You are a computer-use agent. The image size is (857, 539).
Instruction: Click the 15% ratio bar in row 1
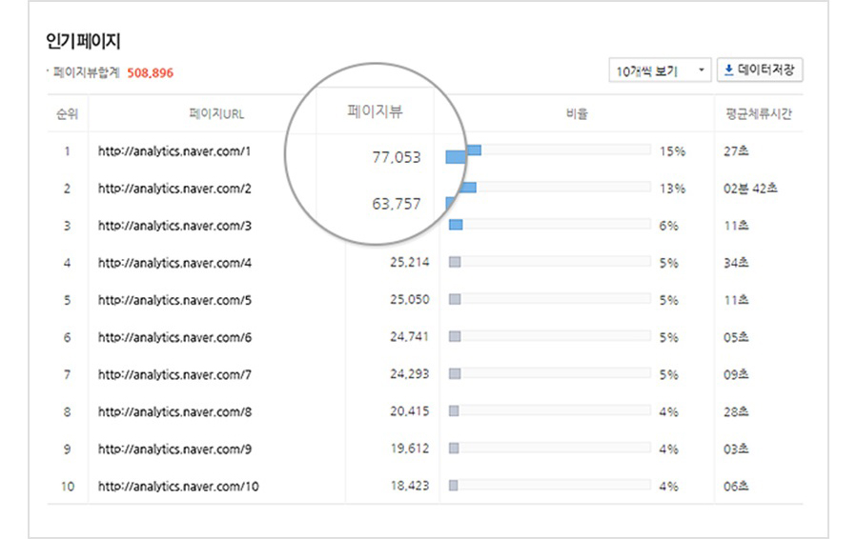pyautogui.click(x=553, y=150)
